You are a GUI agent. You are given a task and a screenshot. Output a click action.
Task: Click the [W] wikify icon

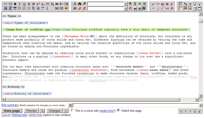(57, 9)
